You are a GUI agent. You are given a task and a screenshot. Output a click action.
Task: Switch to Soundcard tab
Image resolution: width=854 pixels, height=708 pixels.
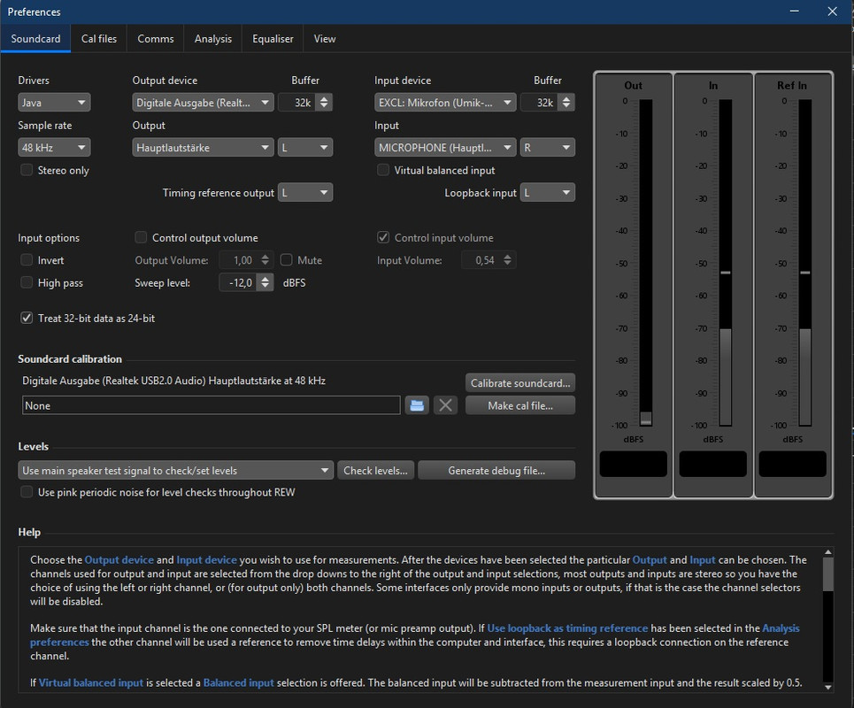[35, 39]
